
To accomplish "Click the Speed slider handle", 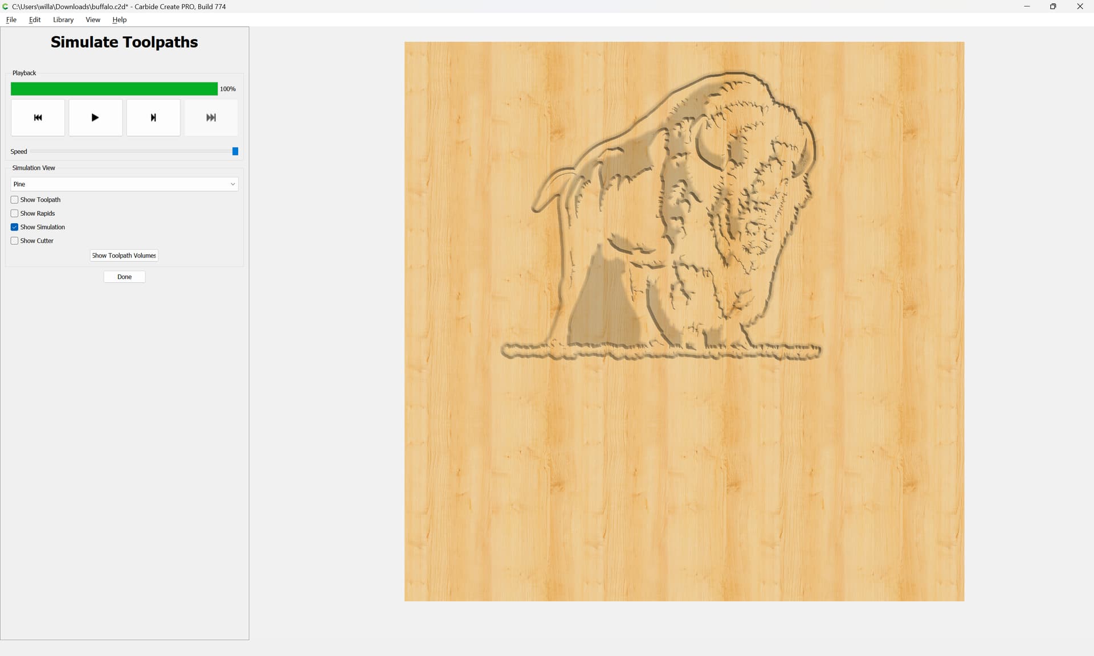I will pyautogui.click(x=235, y=151).
